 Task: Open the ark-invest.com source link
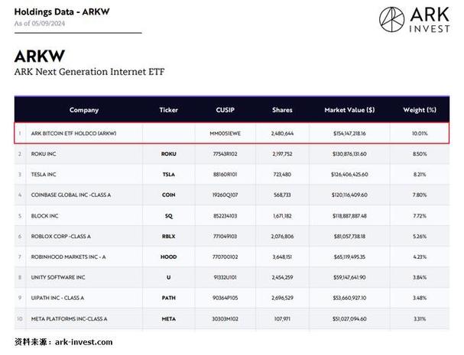84,342
